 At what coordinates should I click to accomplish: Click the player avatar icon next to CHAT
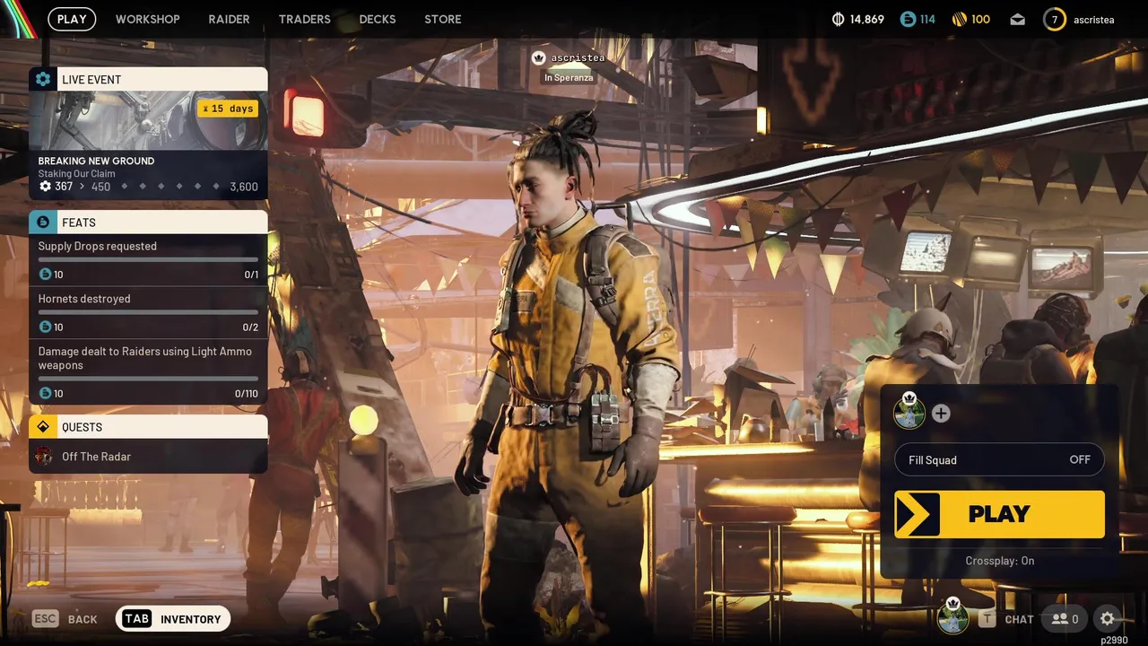952,617
